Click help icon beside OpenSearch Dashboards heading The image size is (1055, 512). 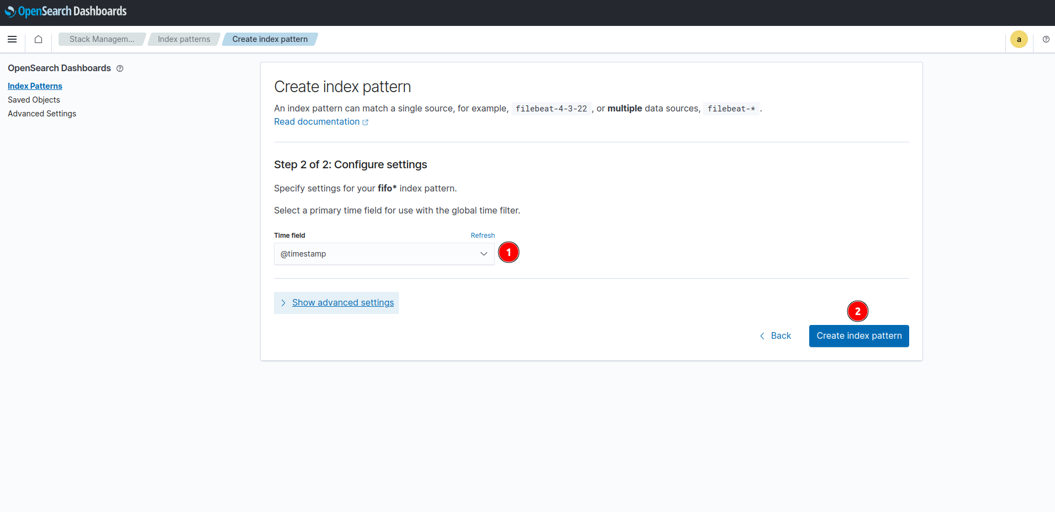tap(120, 68)
